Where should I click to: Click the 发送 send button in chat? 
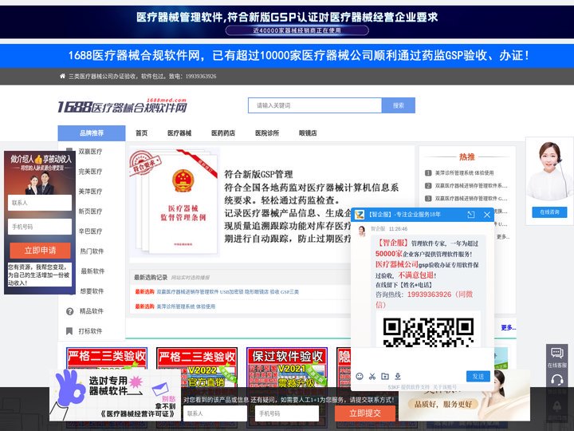coord(478,376)
